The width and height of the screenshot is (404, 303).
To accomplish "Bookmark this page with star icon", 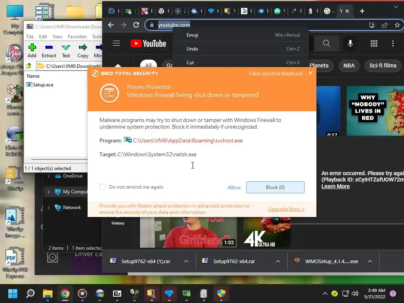I will (x=397, y=25).
